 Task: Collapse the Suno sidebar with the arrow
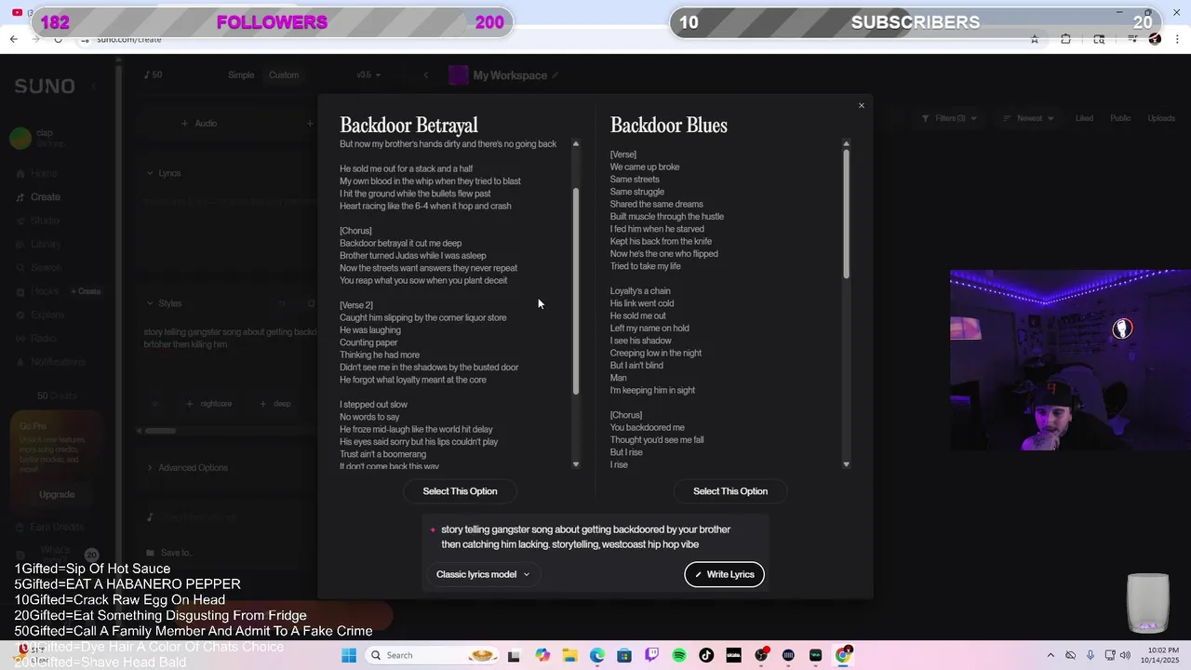(93, 87)
